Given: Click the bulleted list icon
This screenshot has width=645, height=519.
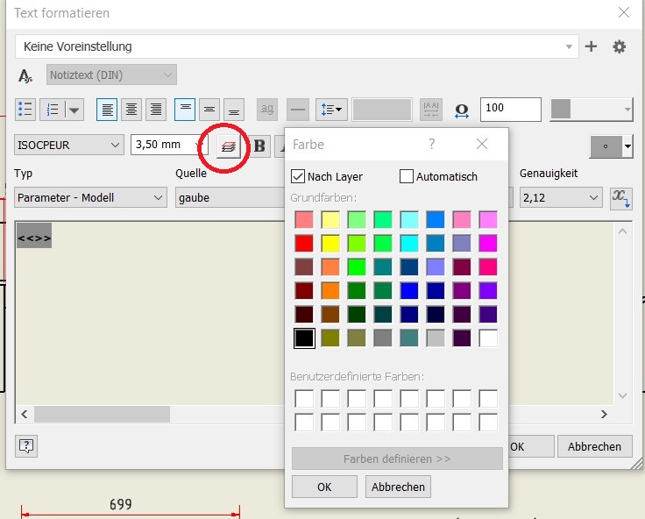Looking at the screenshot, I should pyautogui.click(x=25, y=110).
